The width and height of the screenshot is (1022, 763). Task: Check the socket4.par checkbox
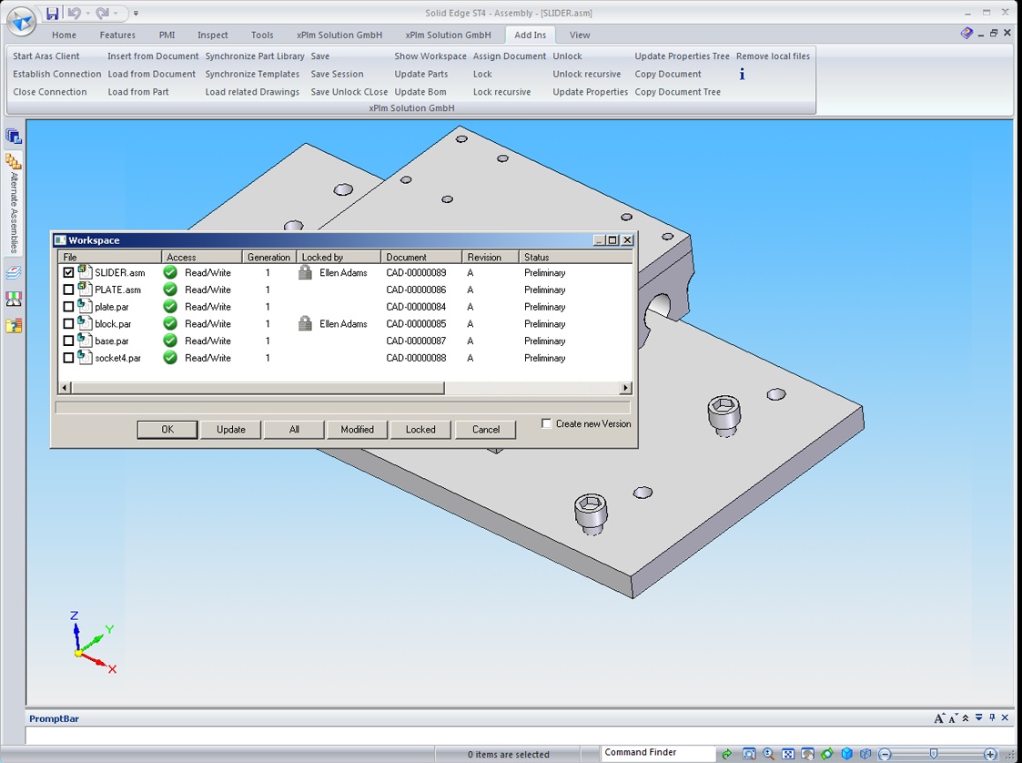tap(68, 358)
